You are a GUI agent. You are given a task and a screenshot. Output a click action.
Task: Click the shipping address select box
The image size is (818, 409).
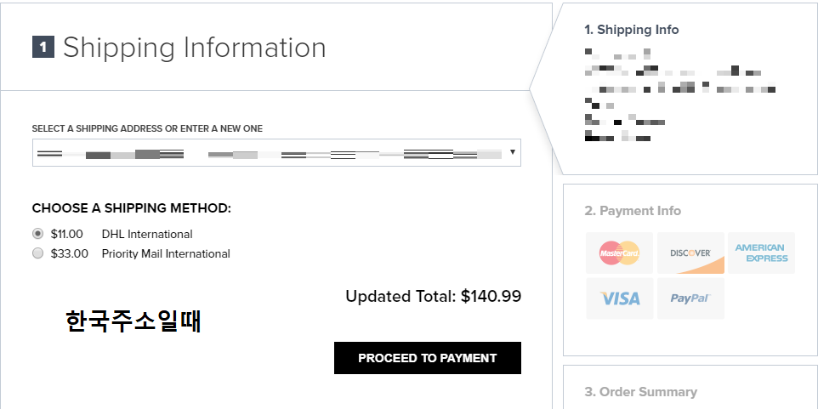[x=272, y=153]
